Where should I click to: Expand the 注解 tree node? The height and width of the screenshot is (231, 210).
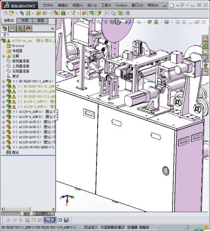3,56
